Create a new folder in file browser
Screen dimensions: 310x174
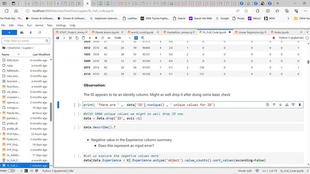pyautogui.click(x=22, y=32)
